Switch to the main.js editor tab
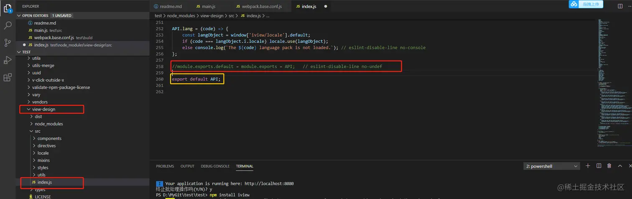 210,6
